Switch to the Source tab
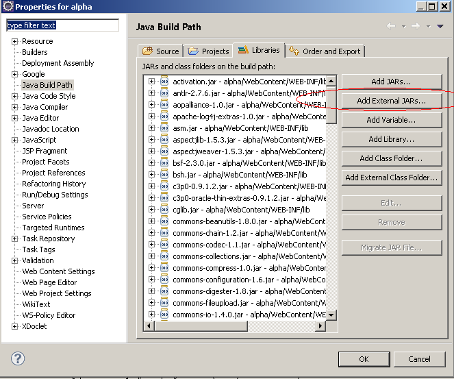Image resolution: width=454 pixels, height=379 pixels. (x=161, y=51)
